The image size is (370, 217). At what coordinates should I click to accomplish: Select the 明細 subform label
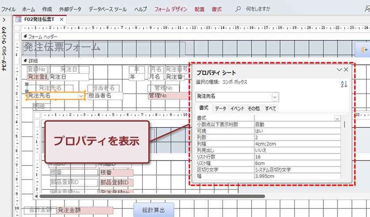click(x=42, y=106)
